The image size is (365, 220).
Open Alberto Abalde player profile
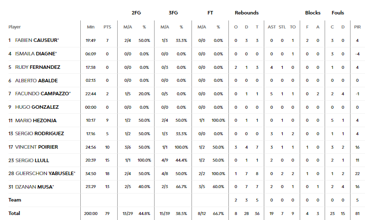tap(36, 80)
